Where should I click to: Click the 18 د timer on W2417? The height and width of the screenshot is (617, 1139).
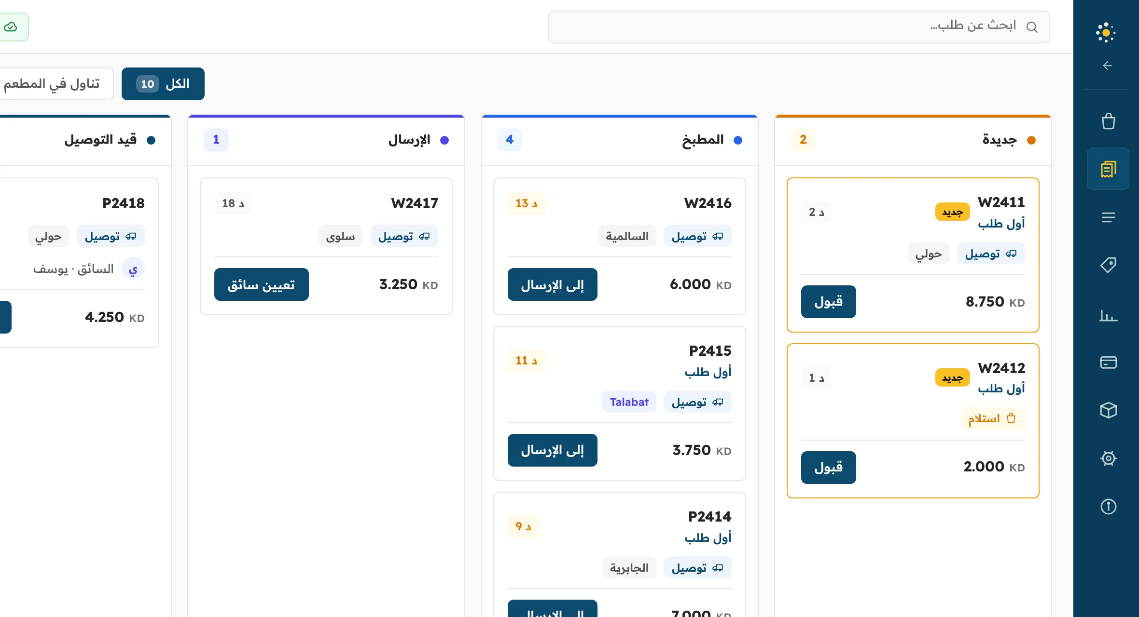pos(233,203)
